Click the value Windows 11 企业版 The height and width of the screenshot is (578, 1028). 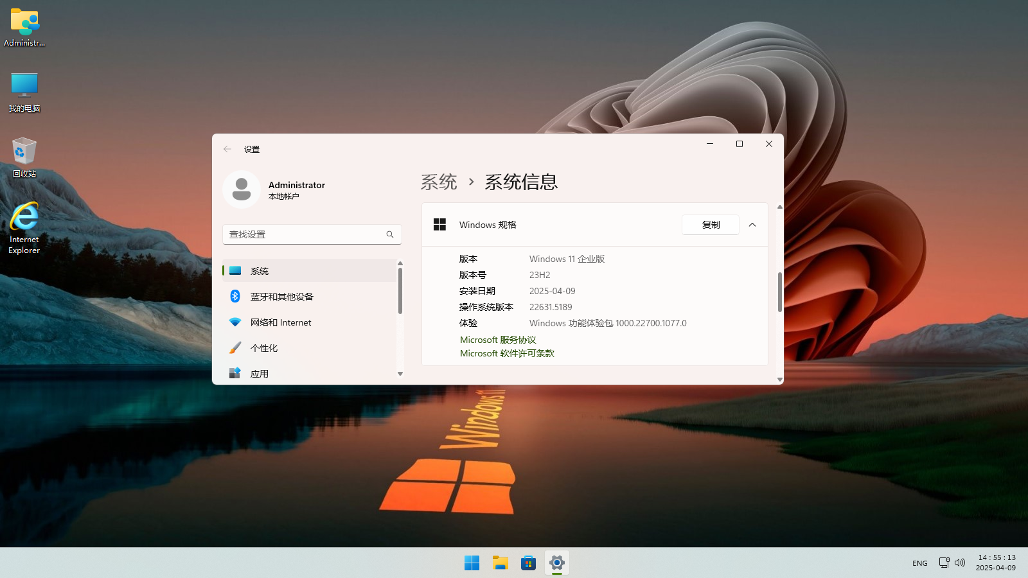(x=567, y=259)
